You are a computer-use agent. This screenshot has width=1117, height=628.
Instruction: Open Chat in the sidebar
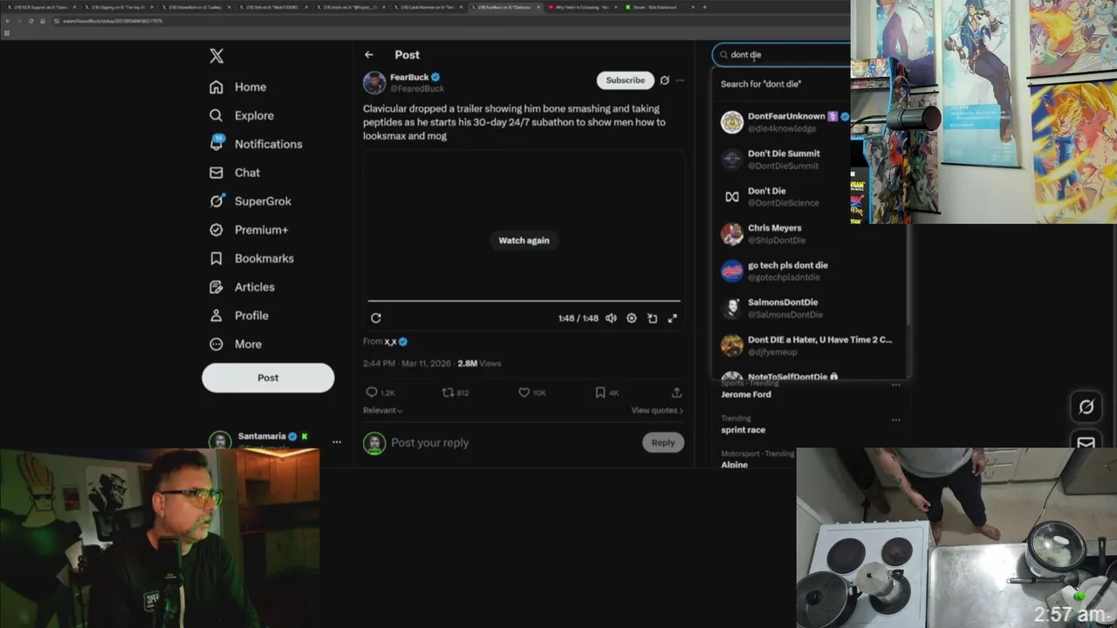tap(235, 173)
